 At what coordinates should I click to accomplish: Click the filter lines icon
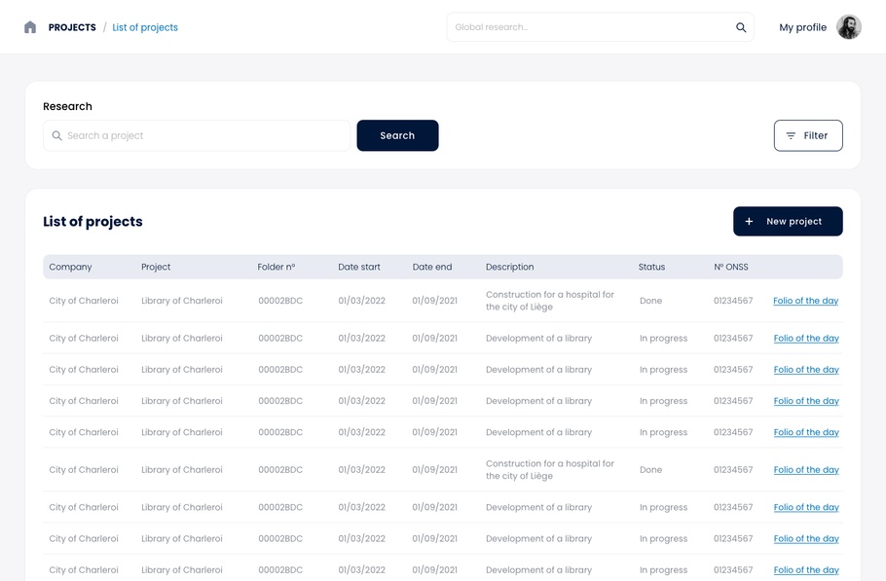tap(791, 136)
